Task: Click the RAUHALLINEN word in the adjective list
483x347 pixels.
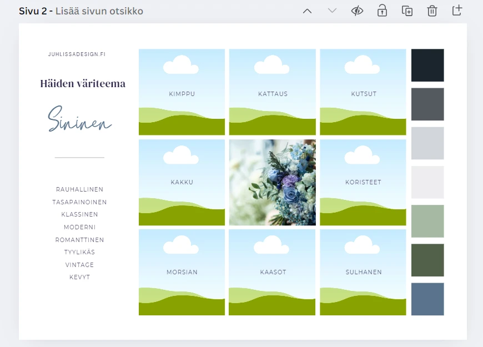Action: 79,189
